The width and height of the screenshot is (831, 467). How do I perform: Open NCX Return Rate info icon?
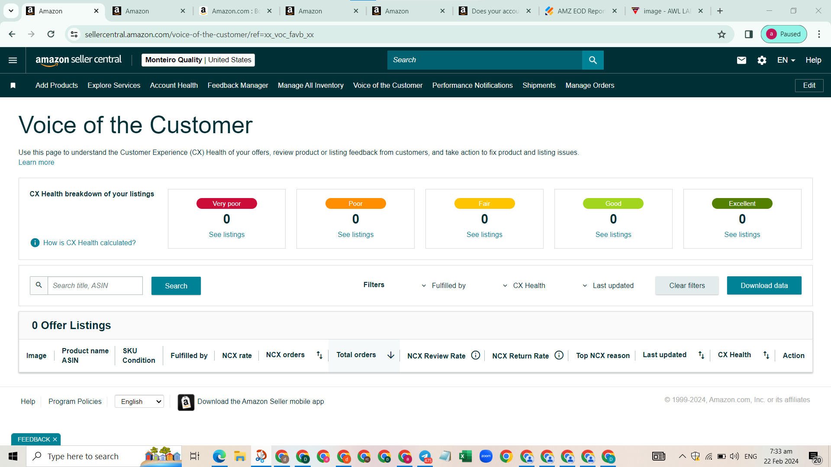pos(559,355)
